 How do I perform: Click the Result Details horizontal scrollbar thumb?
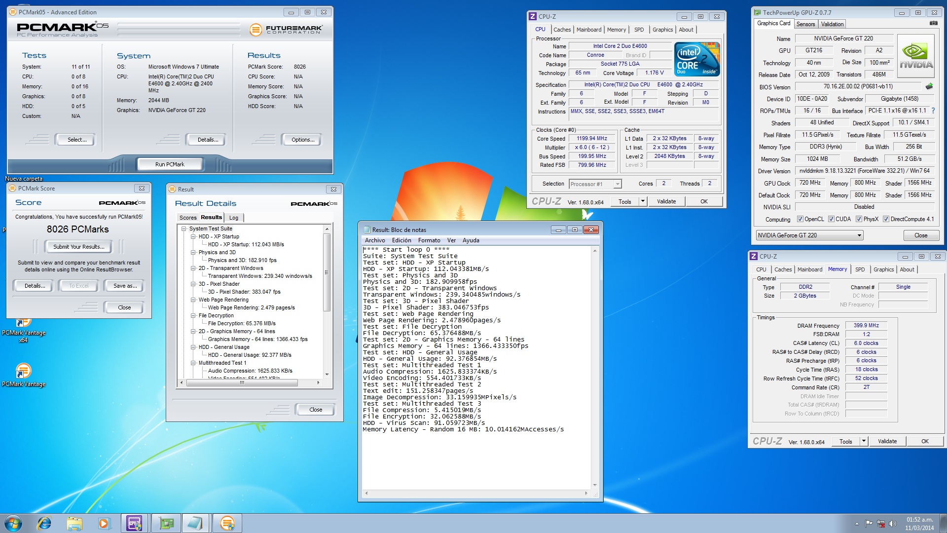pos(242,382)
